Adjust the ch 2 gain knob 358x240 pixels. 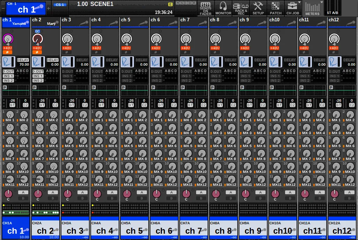pyautogui.click(x=37, y=38)
